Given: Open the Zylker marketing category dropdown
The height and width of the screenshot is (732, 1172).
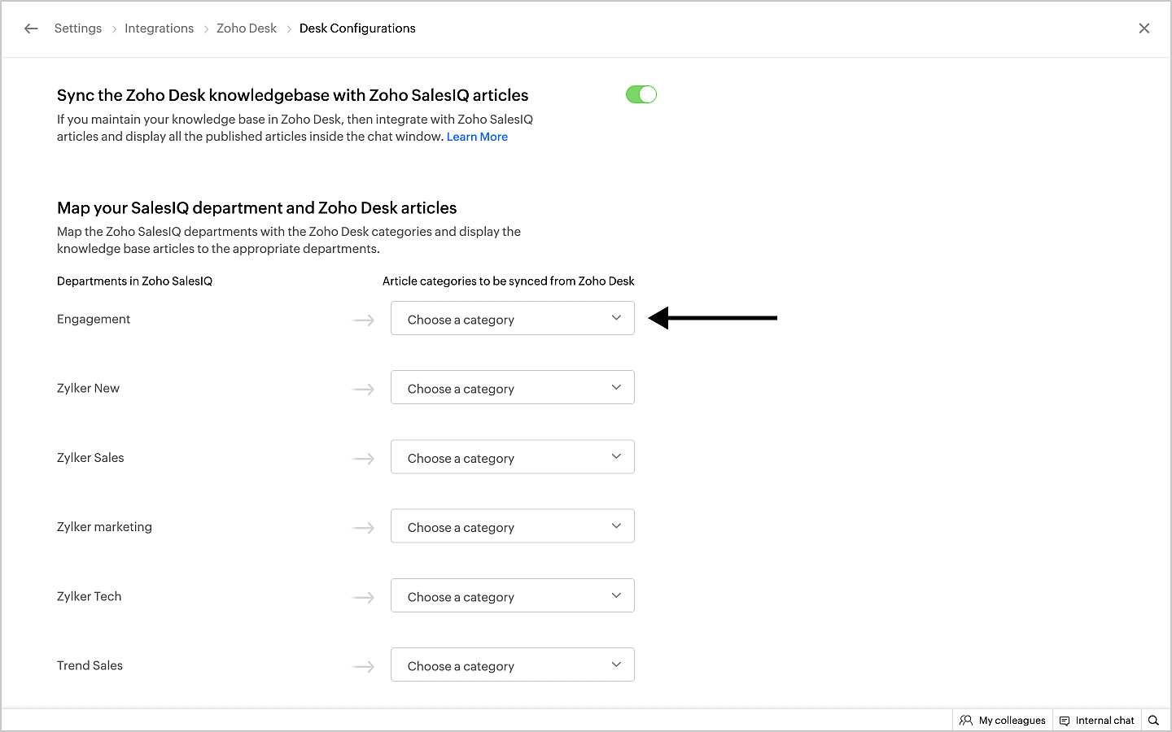Looking at the screenshot, I should tap(512, 526).
